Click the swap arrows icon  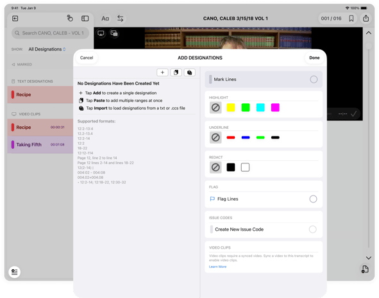tap(121, 19)
